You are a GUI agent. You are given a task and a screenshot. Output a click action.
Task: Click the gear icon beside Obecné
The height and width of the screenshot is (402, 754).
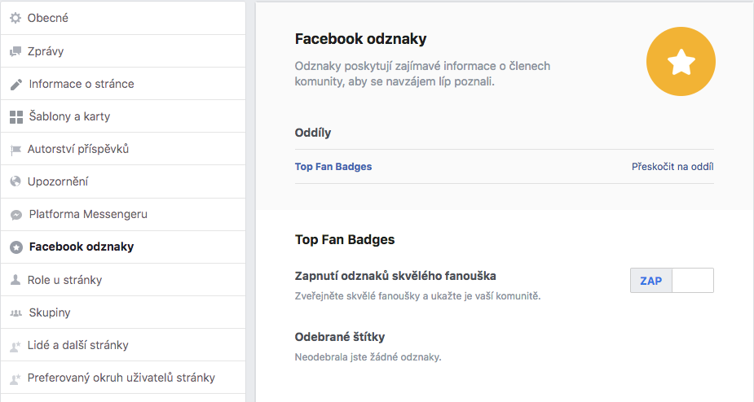15,18
